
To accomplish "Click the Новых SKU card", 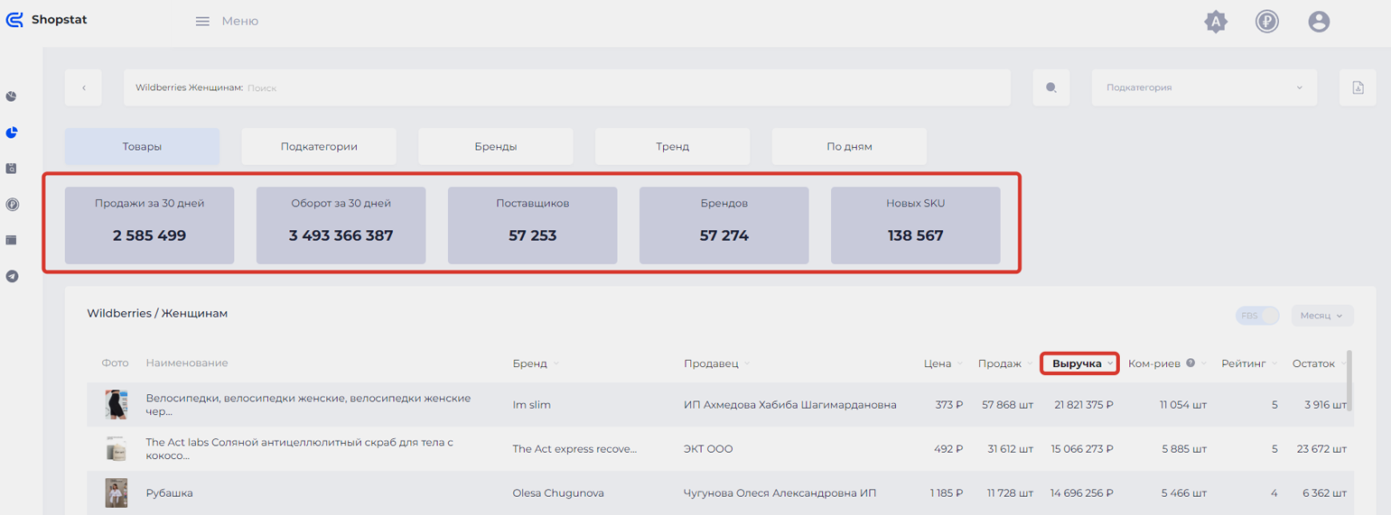I will [x=916, y=225].
